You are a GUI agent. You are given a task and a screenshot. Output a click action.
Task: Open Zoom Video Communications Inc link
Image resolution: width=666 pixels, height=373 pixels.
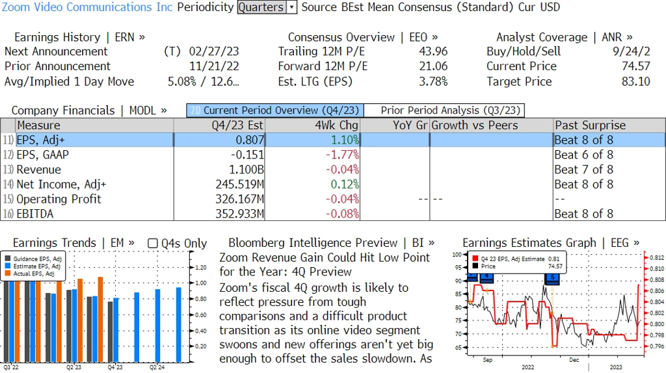click(87, 7)
